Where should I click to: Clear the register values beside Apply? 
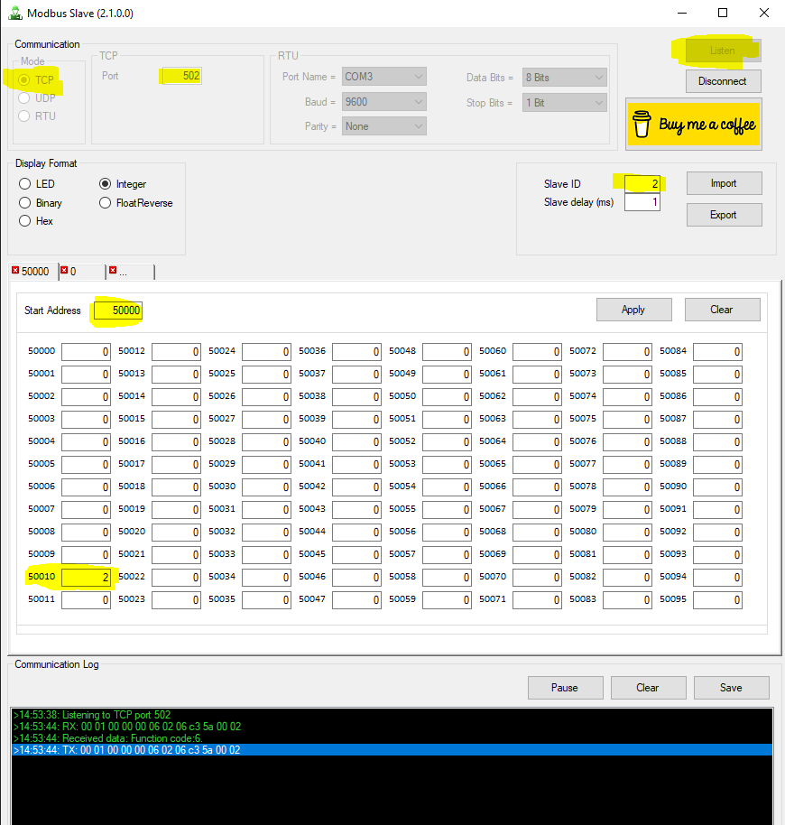pos(722,310)
